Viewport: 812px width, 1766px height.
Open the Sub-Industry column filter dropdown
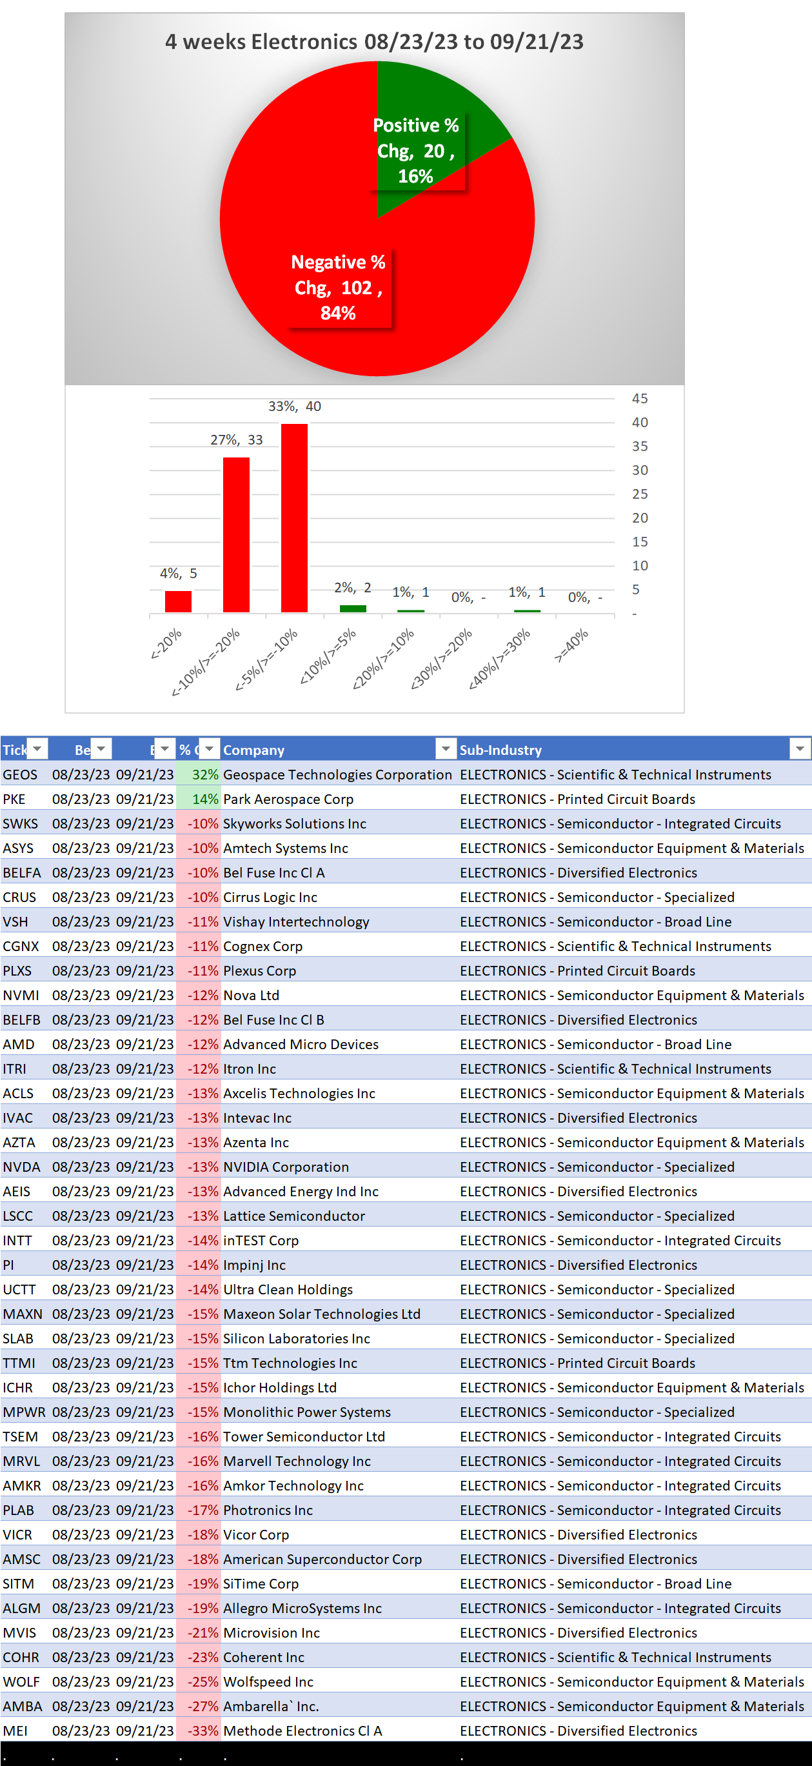click(800, 748)
